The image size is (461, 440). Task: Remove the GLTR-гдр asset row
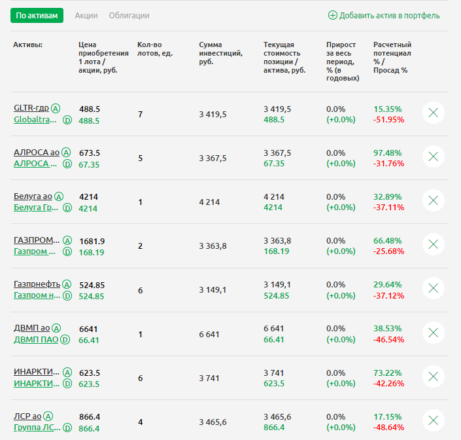tap(433, 113)
